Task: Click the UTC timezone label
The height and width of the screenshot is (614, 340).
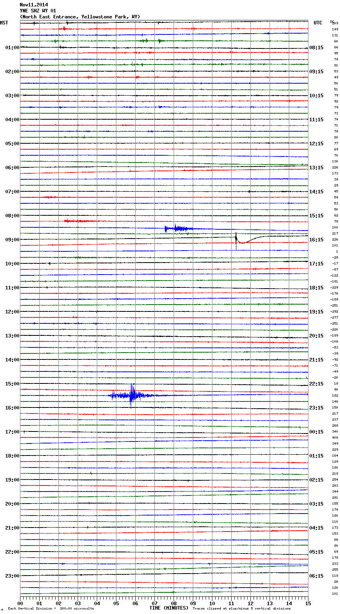Action: [x=318, y=23]
